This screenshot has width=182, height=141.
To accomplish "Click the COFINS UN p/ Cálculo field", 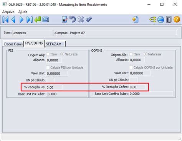I will (134, 80).
